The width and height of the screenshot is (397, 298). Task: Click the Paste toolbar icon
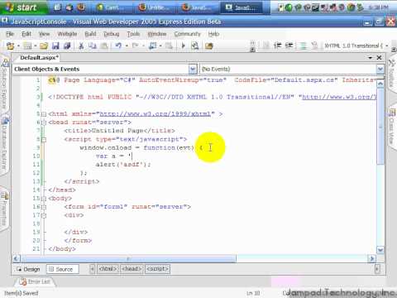point(104,46)
